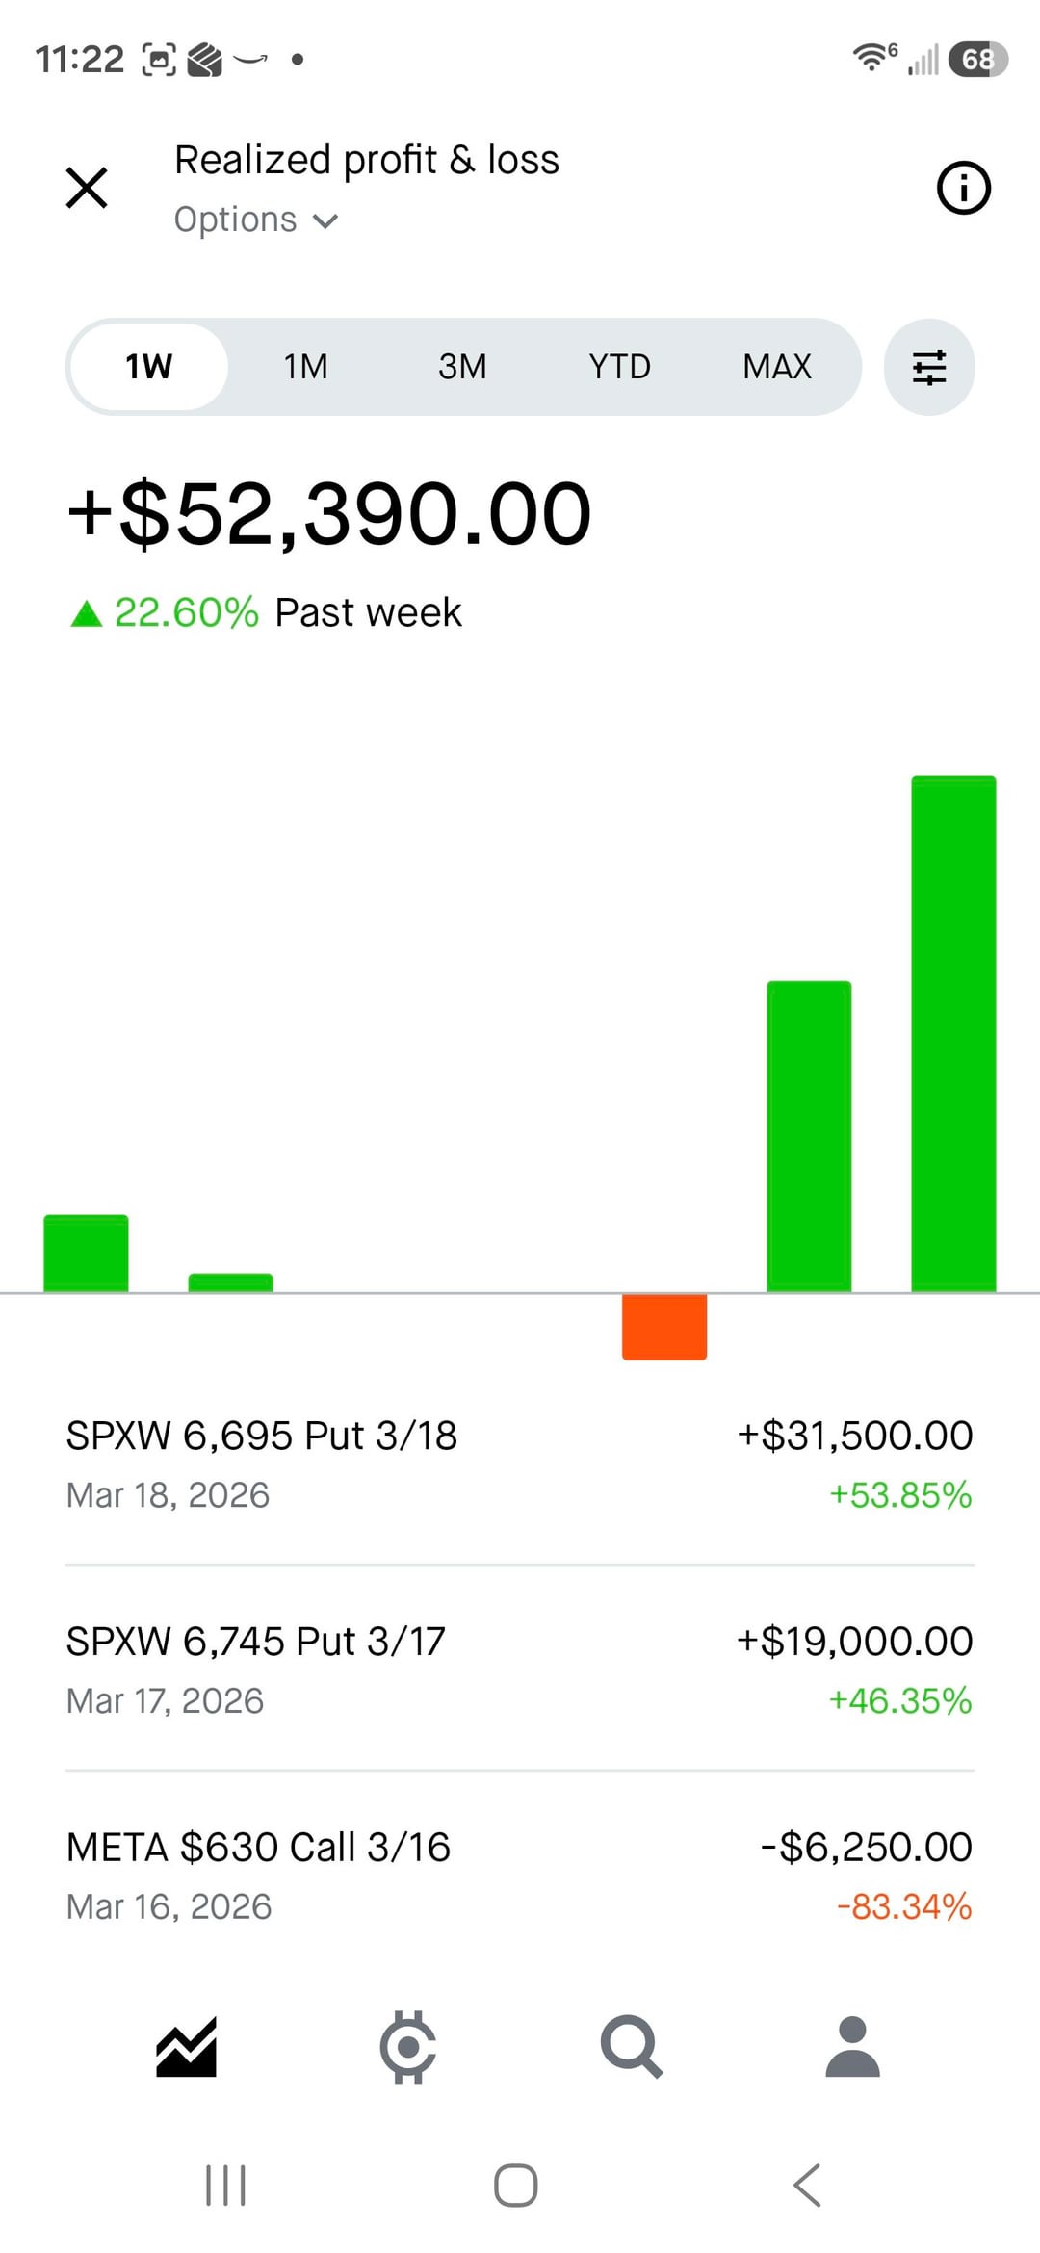Select the YTD time range tab

[619, 367]
